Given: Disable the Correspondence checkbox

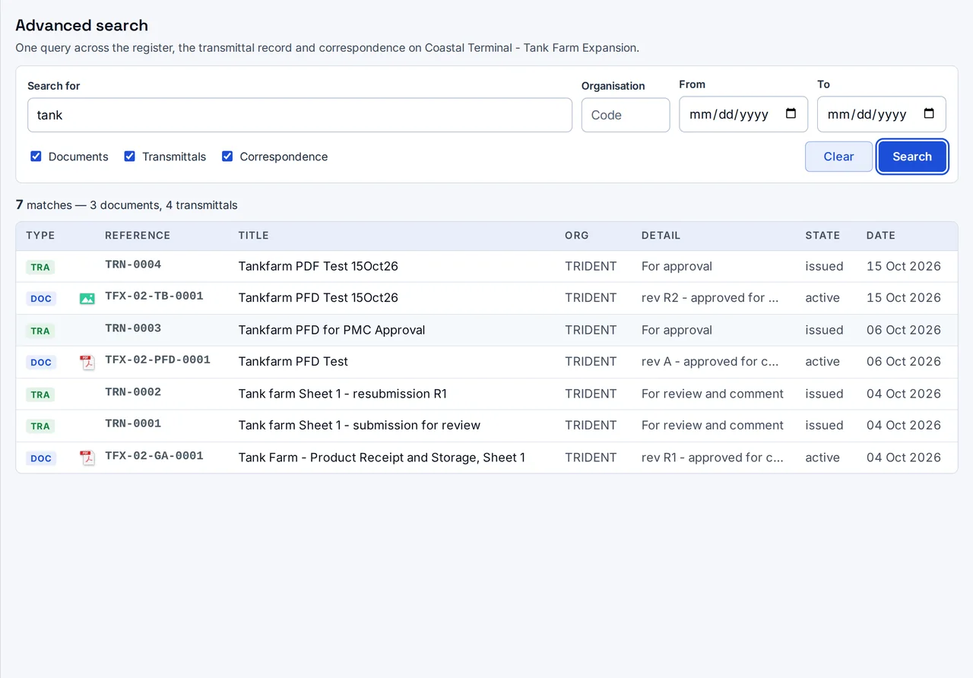Looking at the screenshot, I should point(227,156).
